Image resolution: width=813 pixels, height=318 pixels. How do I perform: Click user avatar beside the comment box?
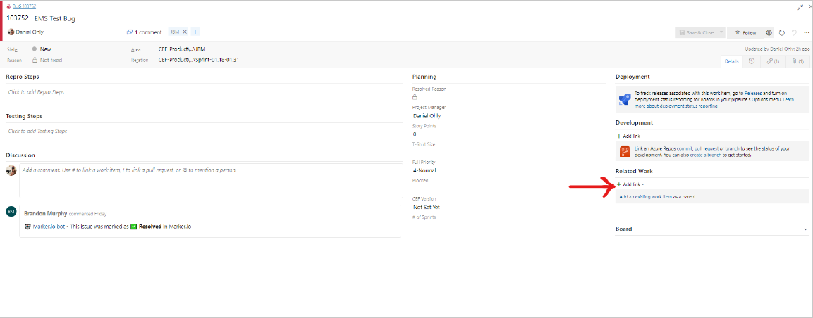click(11, 170)
